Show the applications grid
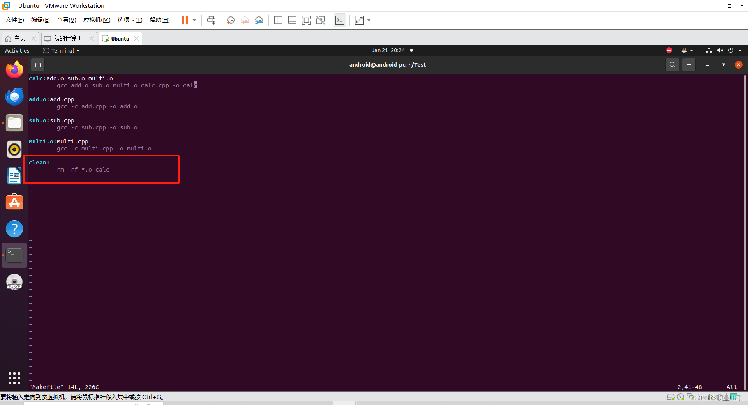Viewport: 748px width, 405px height. coord(14,378)
